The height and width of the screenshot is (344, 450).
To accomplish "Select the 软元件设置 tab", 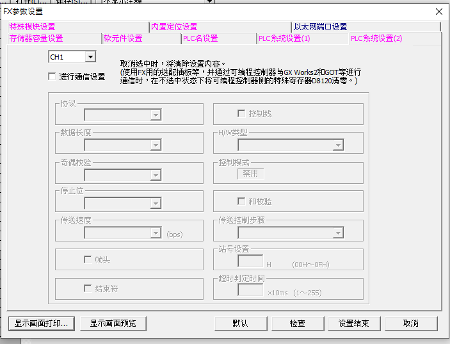I will click(123, 38).
